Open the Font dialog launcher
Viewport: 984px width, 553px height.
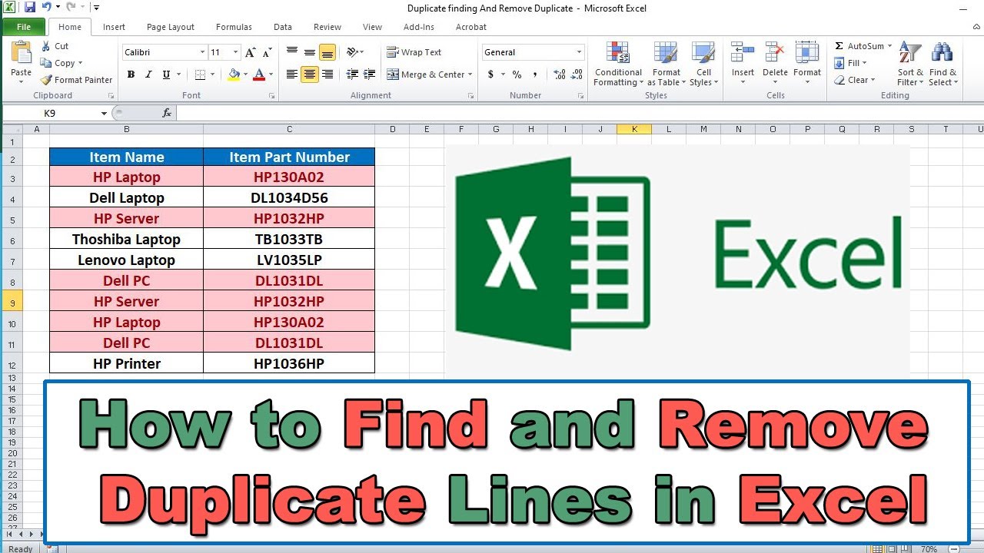coord(271,96)
